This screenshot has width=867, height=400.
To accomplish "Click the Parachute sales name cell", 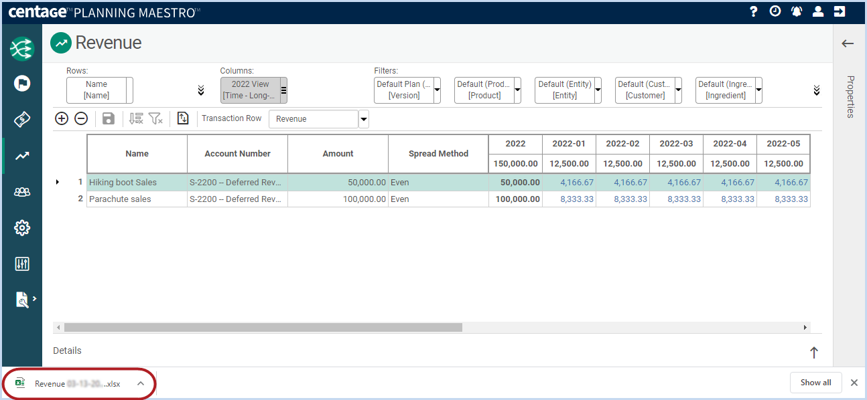I will coord(137,199).
